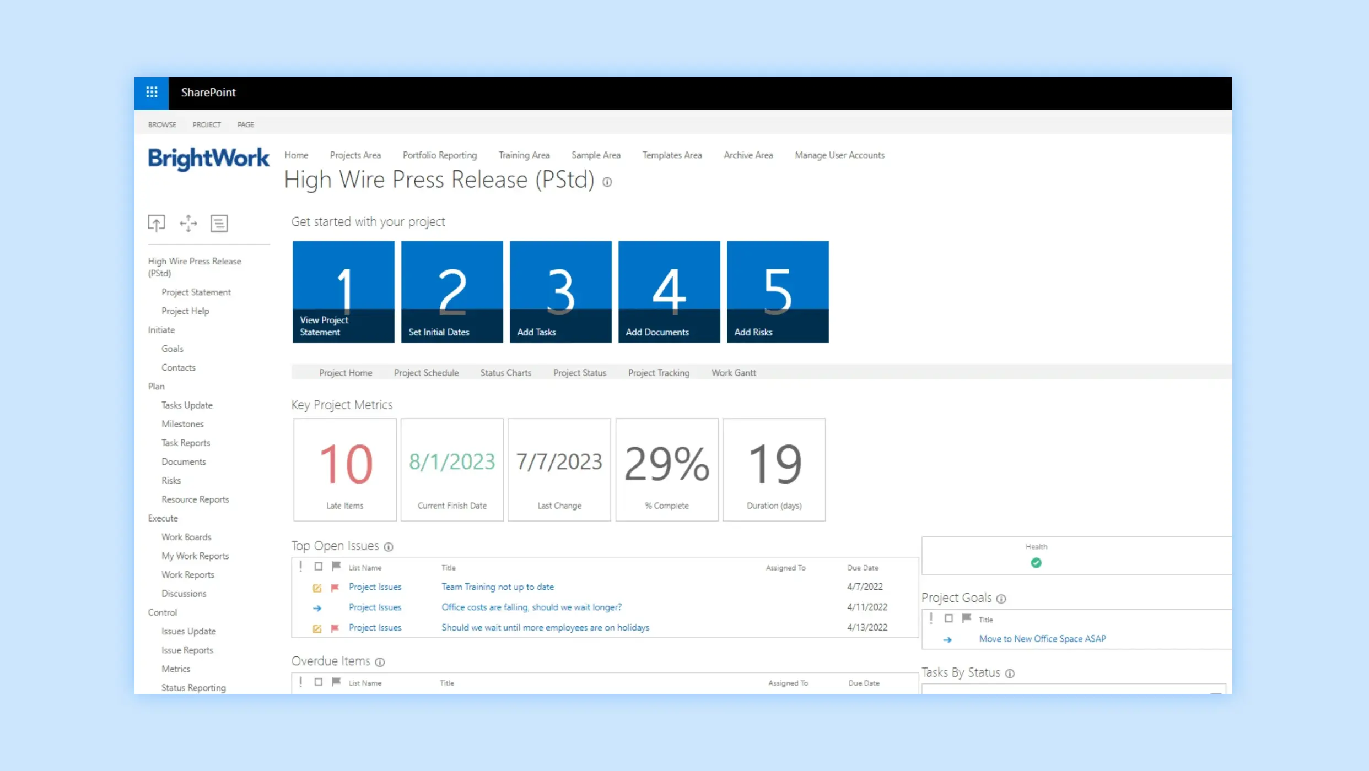Click the info icon next to High Wire Press Release title

(607, 182)
